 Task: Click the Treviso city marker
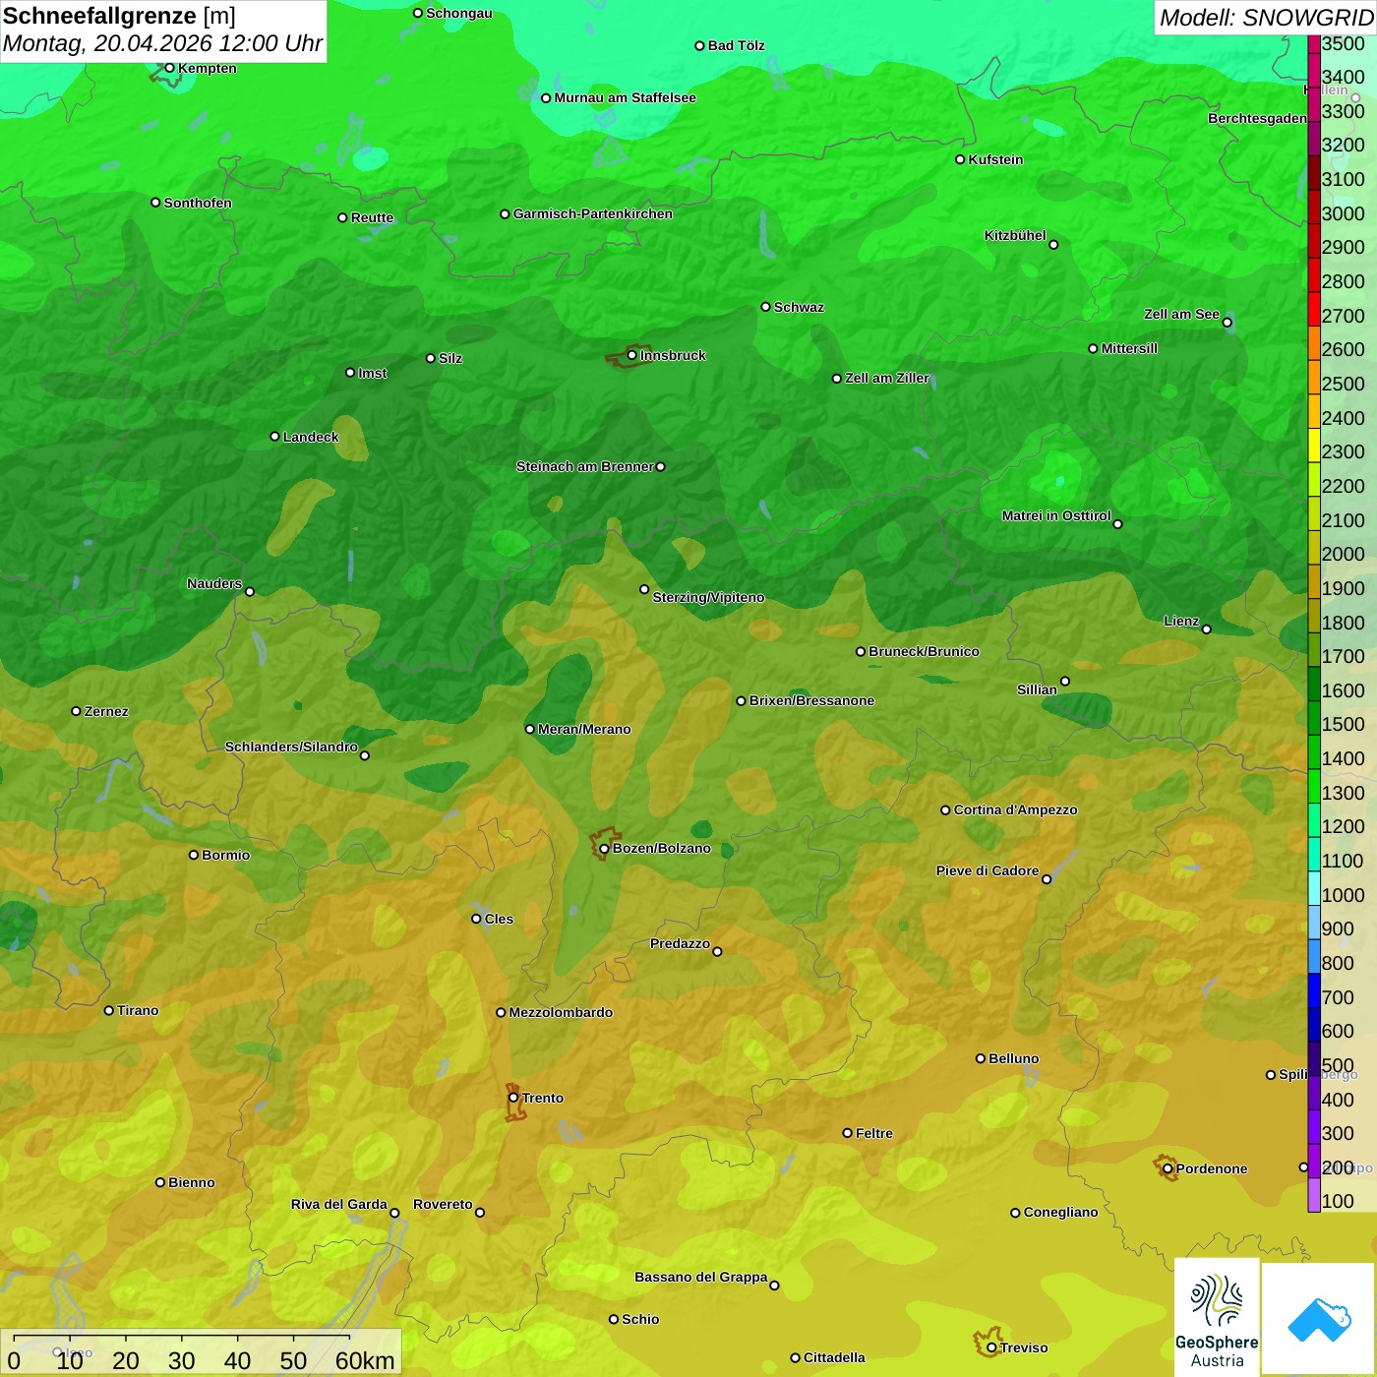[991, 1347]
